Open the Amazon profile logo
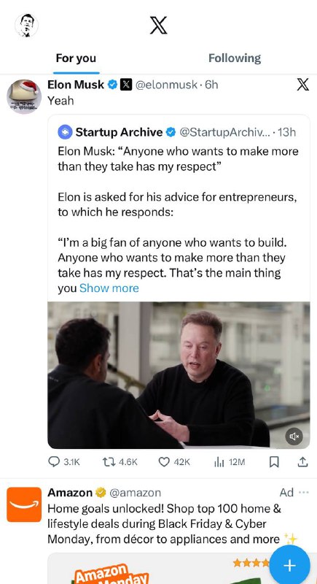 pyautogui.click(x=24, y=504)
